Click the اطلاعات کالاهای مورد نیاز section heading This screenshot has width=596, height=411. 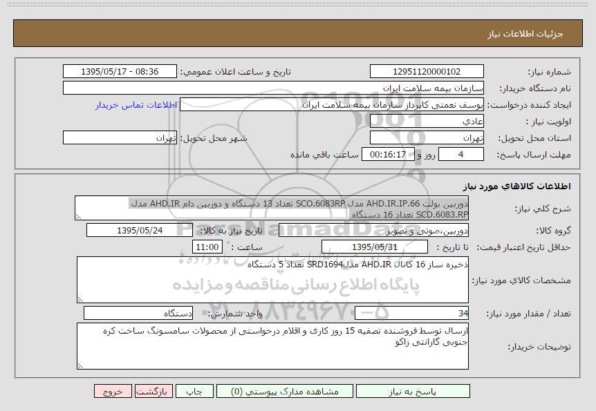[517, 186]
